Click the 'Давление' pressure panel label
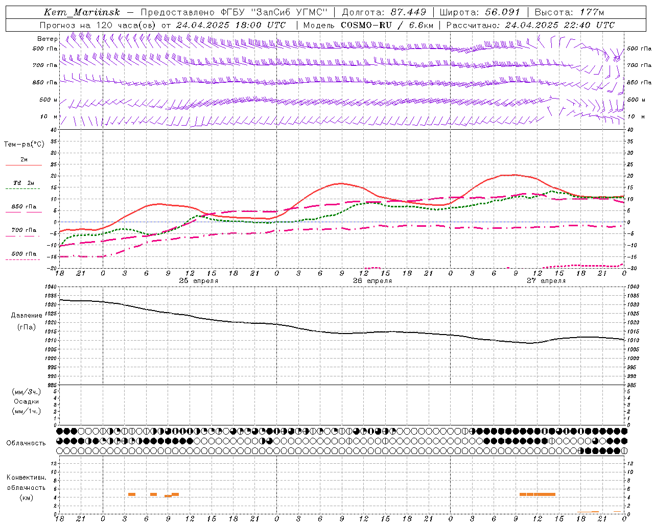Viewport: 654px width, 523px height. pos(27,316)
